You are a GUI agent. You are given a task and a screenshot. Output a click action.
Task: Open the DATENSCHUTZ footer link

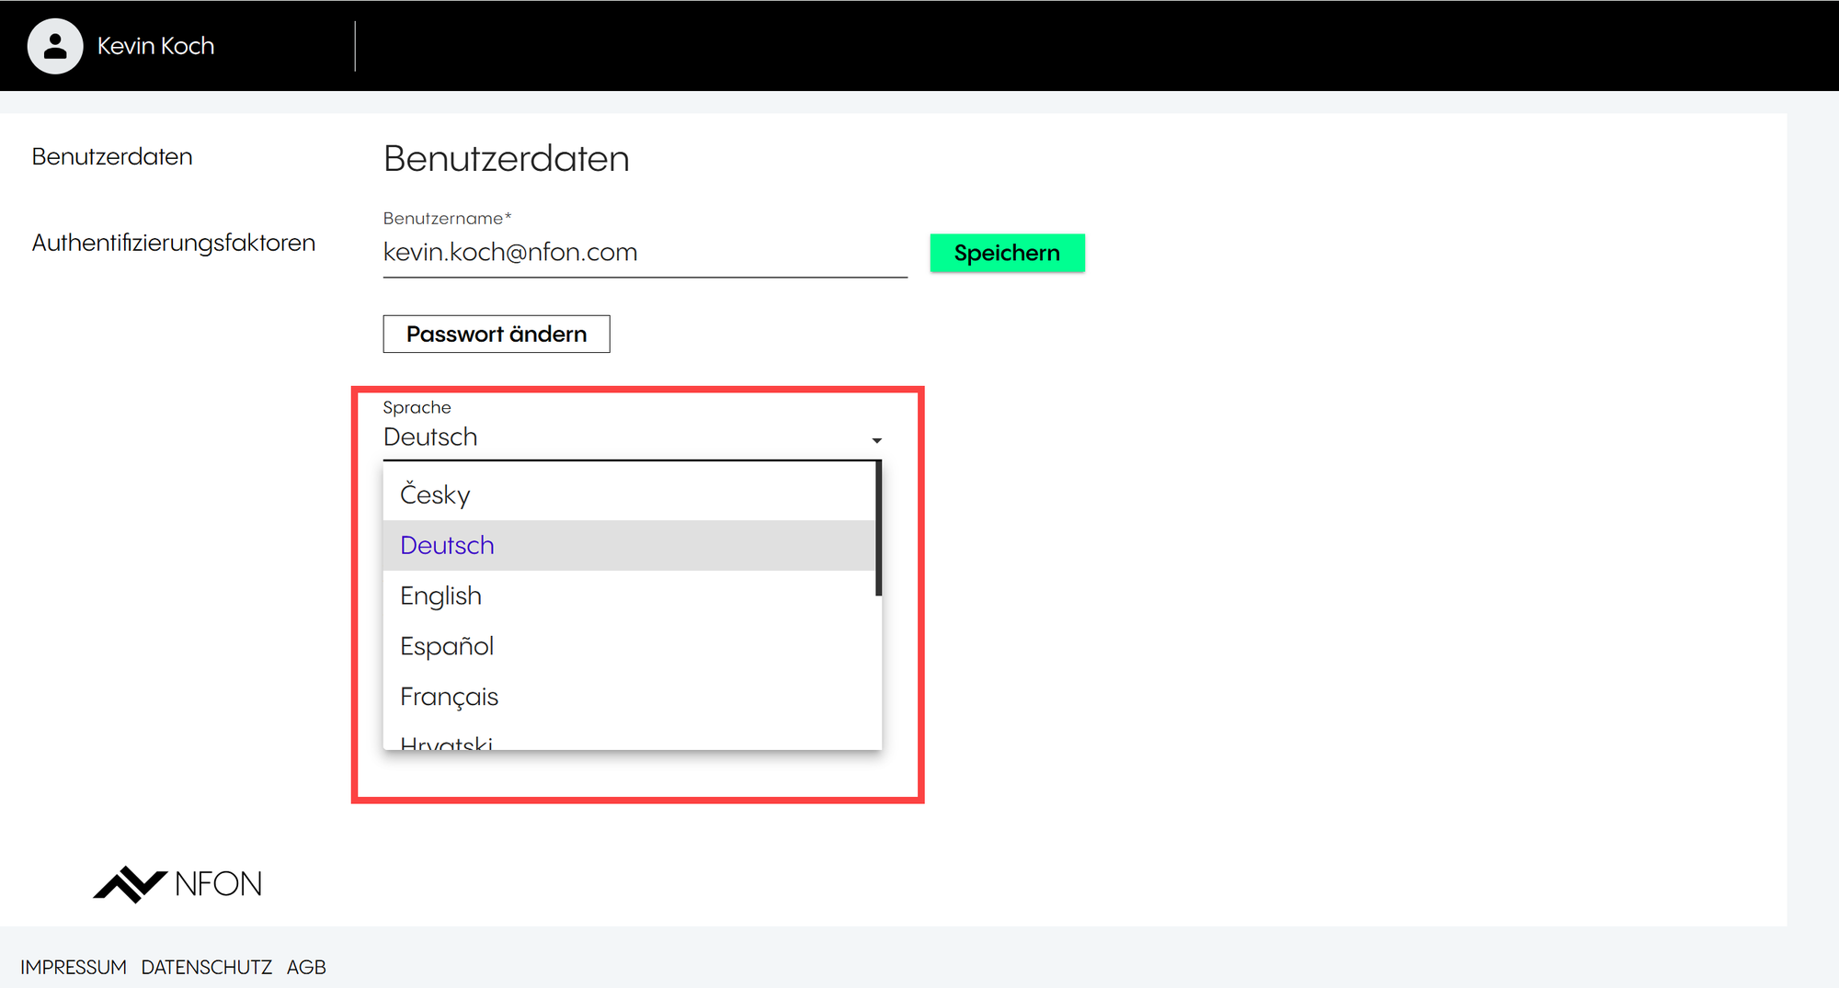[207, 967]
